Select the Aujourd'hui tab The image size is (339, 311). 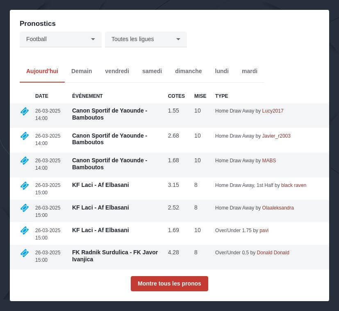point(42,71)
